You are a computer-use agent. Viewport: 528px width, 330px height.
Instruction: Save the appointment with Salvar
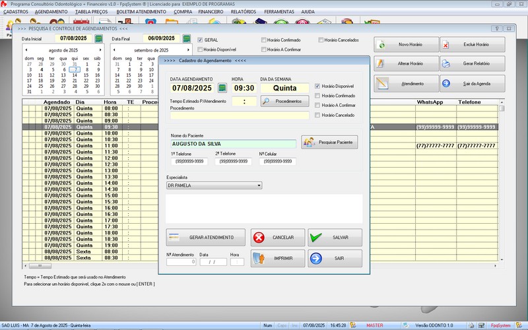click(x=335, y=237)
